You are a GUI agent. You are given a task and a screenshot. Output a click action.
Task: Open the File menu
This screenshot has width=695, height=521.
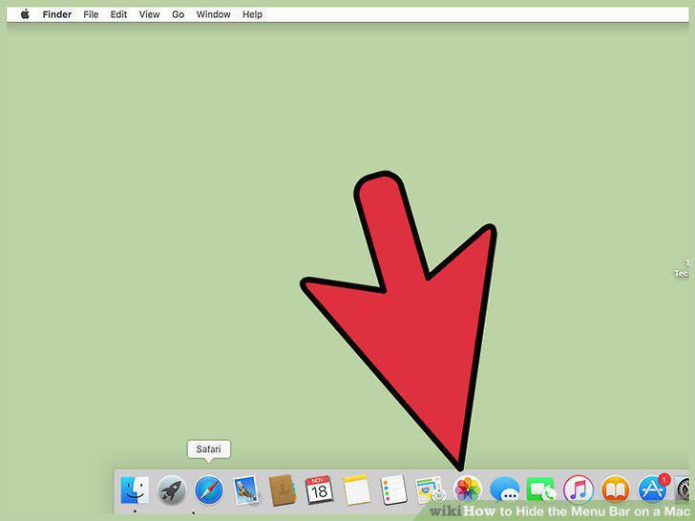[x=91, y=14]
